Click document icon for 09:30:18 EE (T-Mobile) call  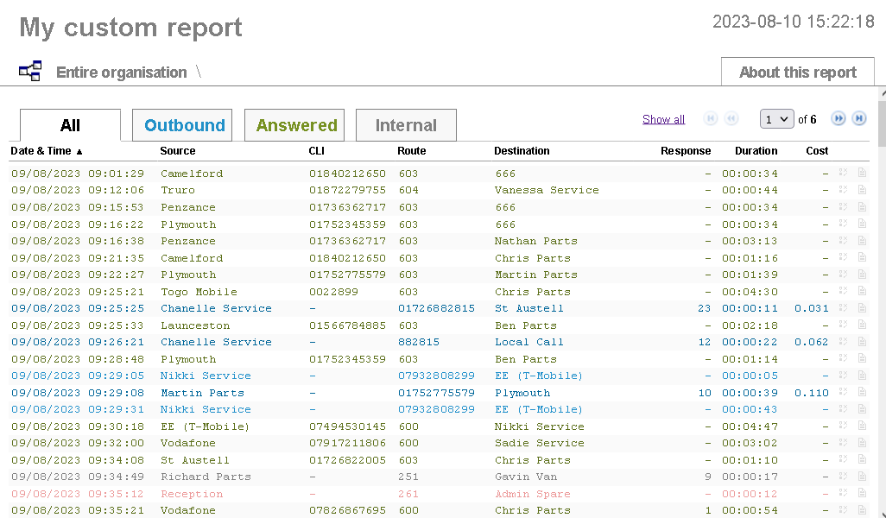(862, 426)
